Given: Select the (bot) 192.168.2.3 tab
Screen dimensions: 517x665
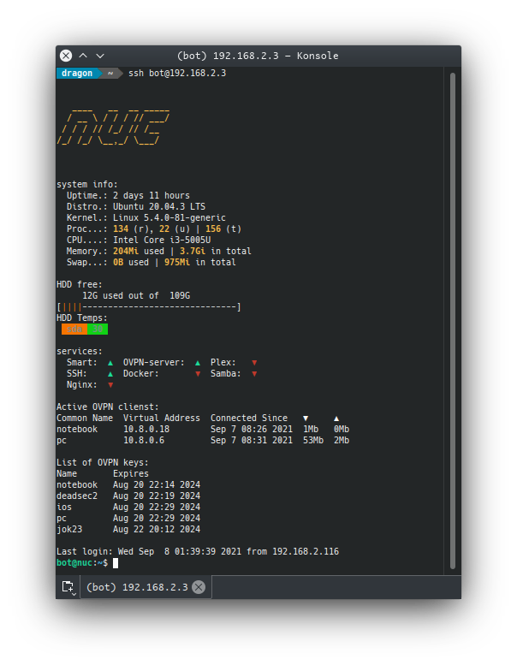Looking at the screenshot, I should point(137,587).
